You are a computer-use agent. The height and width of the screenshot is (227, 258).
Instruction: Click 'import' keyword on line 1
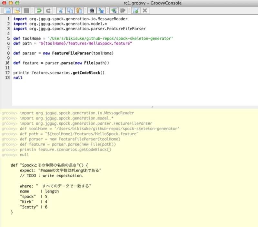20,19
